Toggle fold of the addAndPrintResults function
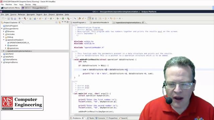The image size is (214, 120). [x=73, y=60]
